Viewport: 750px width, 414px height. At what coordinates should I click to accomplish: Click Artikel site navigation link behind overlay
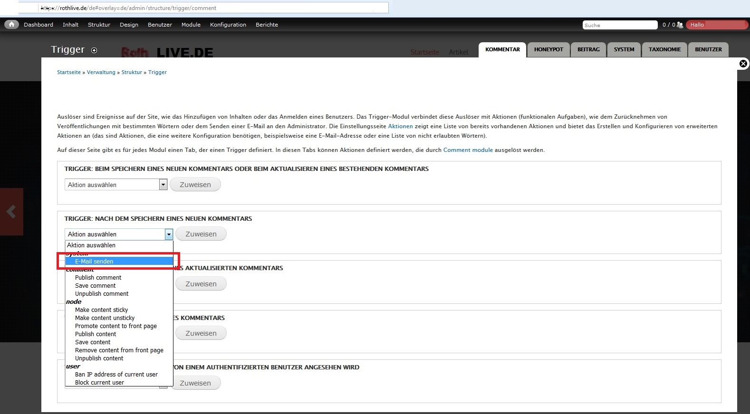458,52
